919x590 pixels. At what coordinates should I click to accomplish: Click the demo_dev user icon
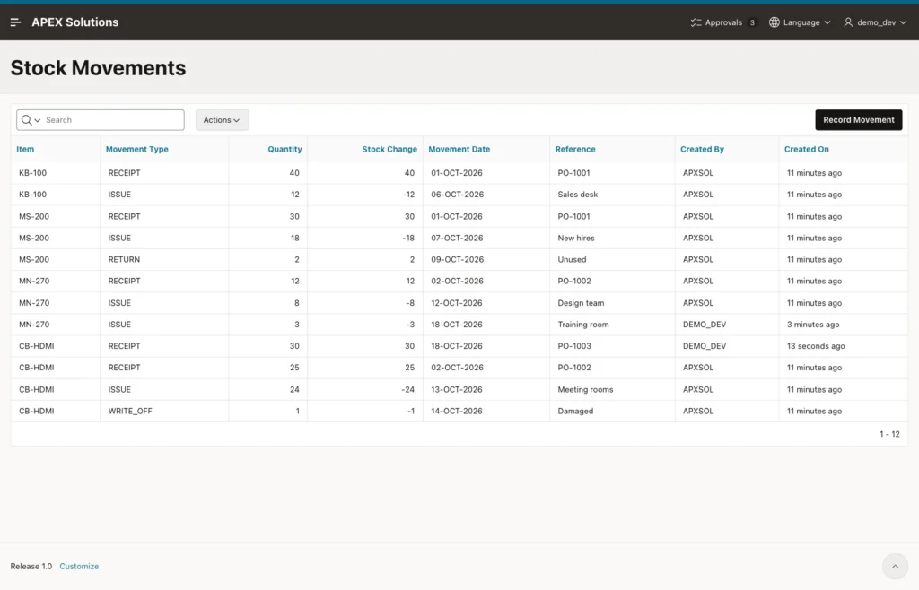click(848, 22)
